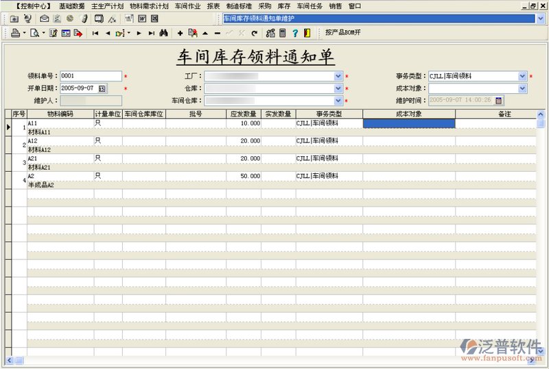Expand the 车间仓库 dropdown
The height and width of the screenshot is (369, 549).
(x=338, y=101)
